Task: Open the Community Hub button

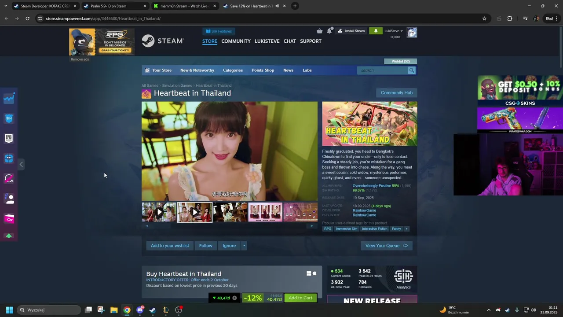Action: pos(396,93)
